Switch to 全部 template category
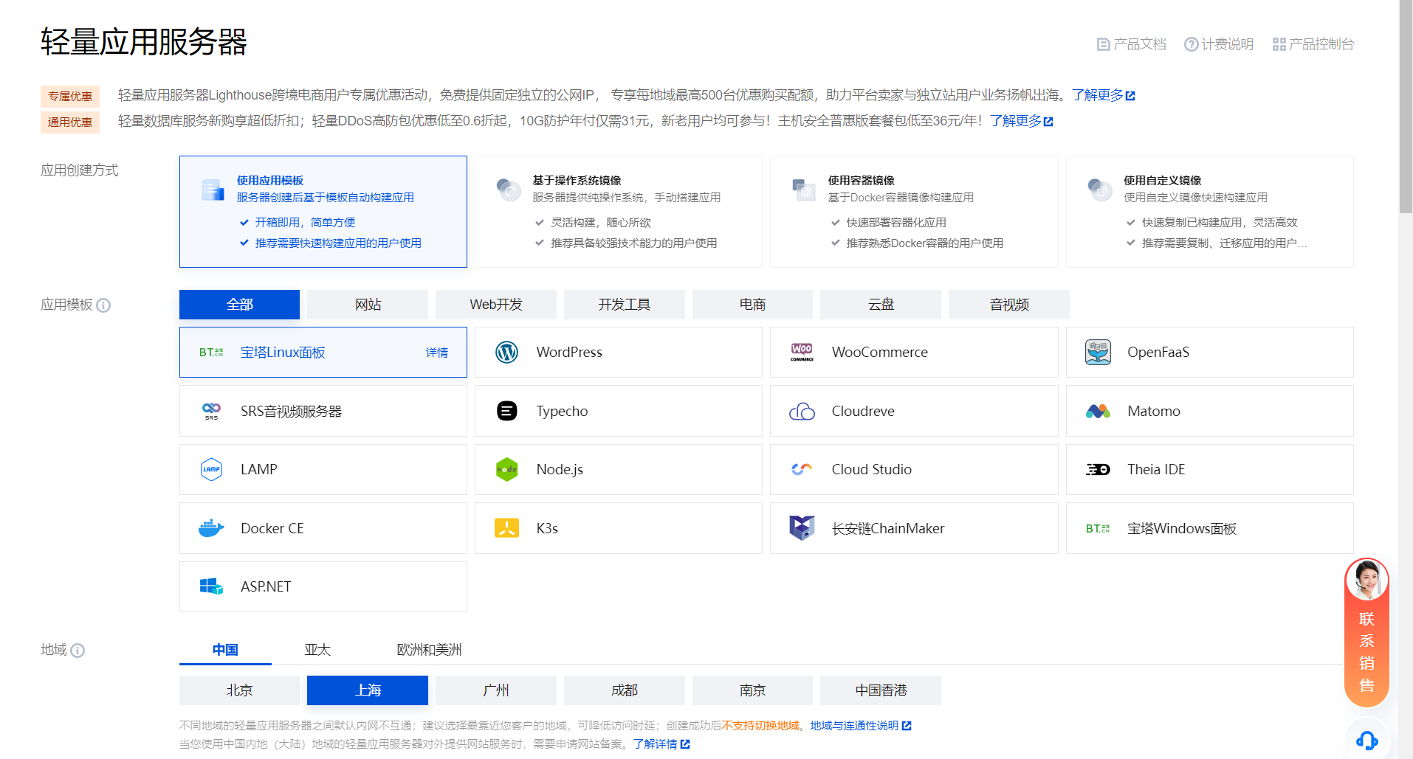Screen dimensions: 1413x759 [239, 305]
